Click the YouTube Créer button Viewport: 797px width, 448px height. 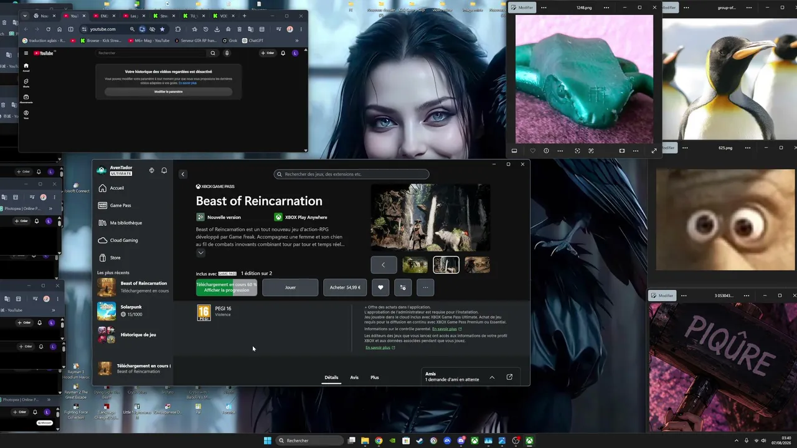click(x=268, y=53)
